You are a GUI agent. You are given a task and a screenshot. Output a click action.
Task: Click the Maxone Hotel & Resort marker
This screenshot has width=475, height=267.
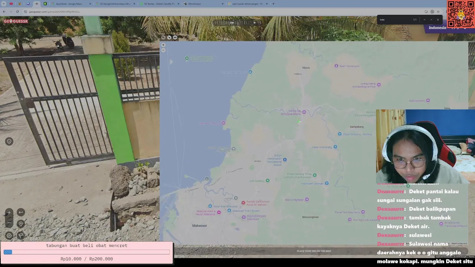tap(219, 212)
